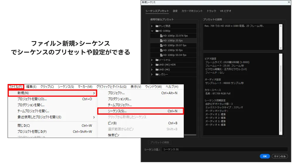Confirm with the OK button
This screenshot has width=300, height=168.
[x=265, y=156]
